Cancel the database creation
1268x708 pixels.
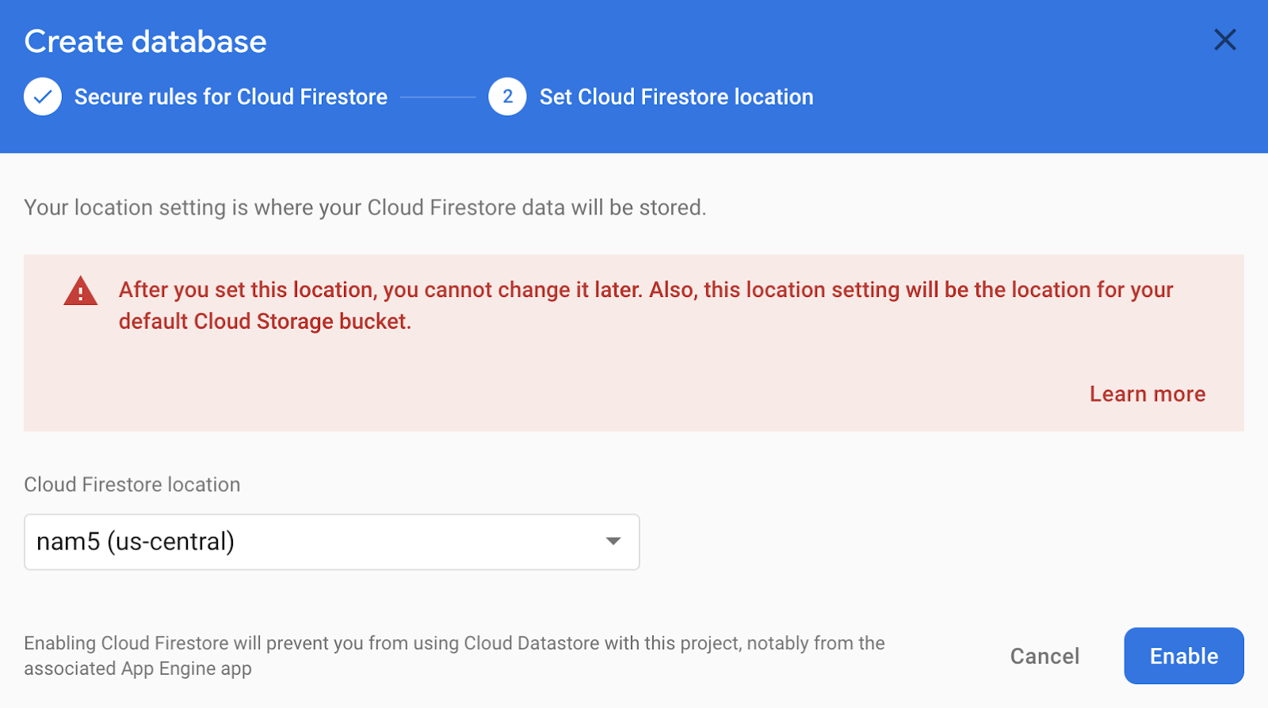click(x=1045, y=656)
